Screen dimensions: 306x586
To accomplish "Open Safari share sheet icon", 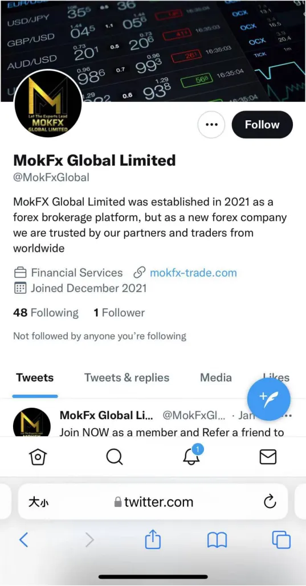I will 153,540.
